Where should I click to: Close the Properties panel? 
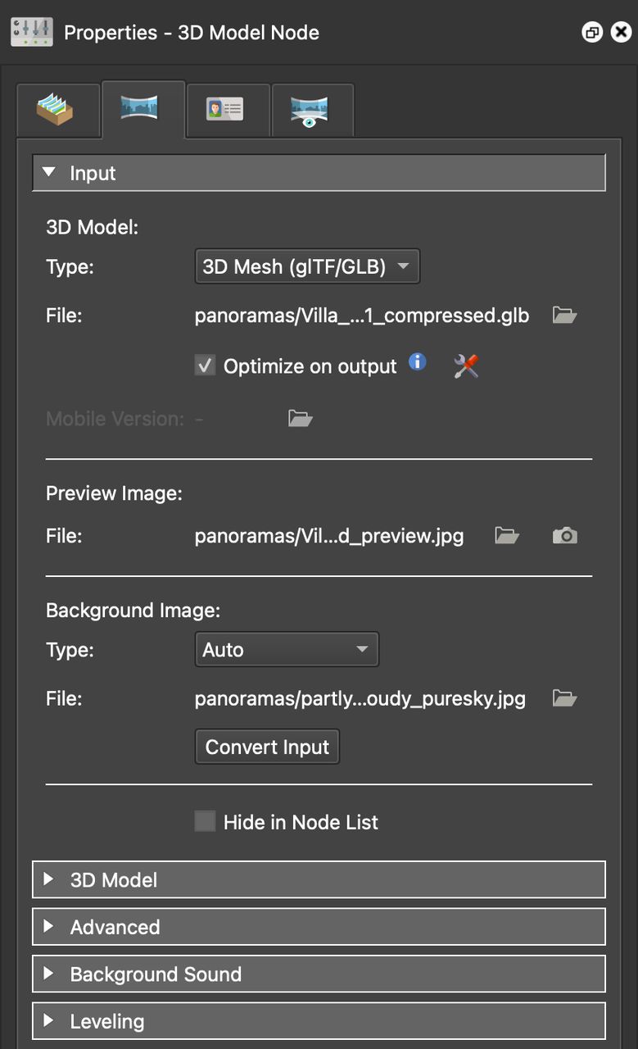(622, 33)
